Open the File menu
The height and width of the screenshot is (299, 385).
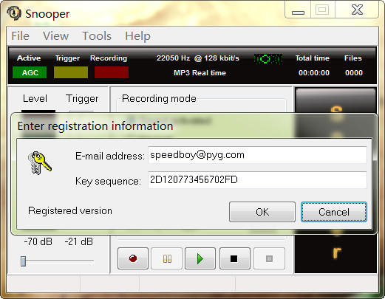(21, 36)
